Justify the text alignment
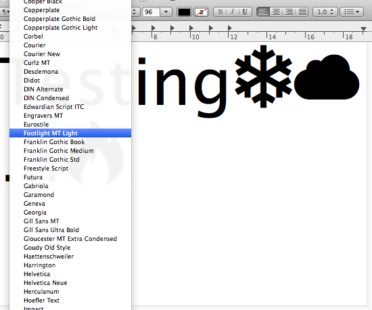Viewport: 372px width, 310px height. coord(302,12)
